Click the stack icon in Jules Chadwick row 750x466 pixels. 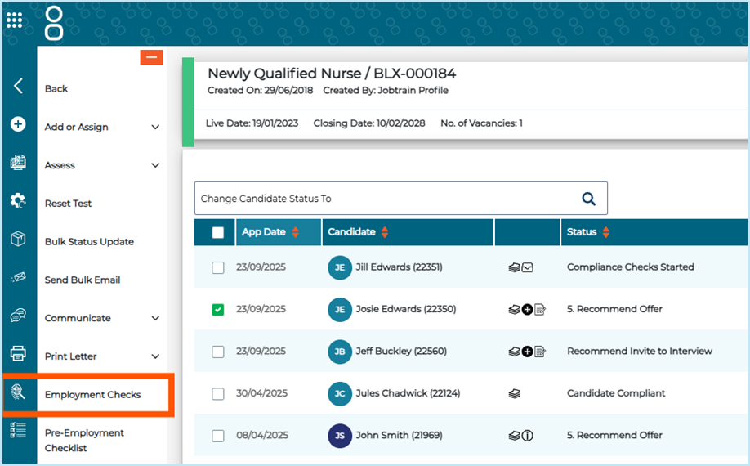click(514, 394)
